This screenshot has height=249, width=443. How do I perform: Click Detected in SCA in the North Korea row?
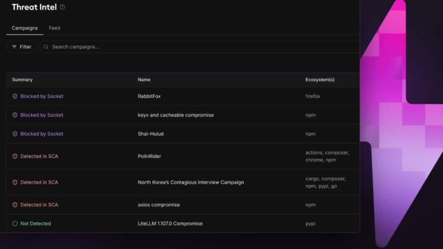(39, 183)
